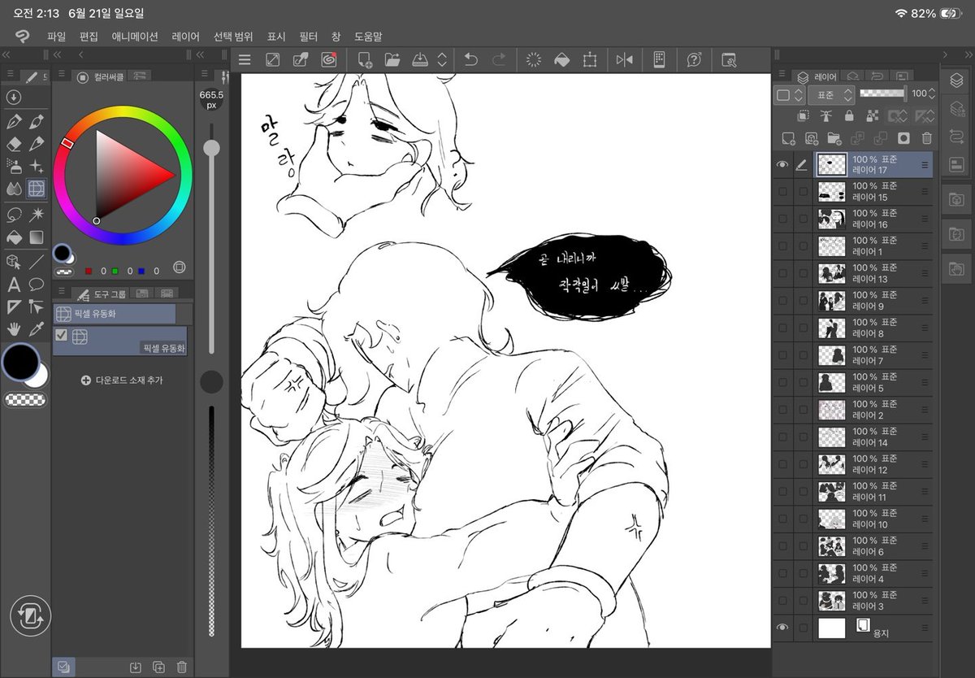Show layer 레이어 15

(782, 192)
